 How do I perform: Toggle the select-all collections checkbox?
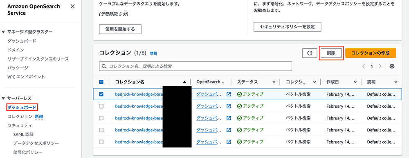tap(101, 82)
